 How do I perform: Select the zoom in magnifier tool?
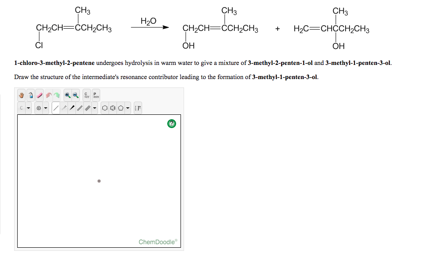point(68,95)
